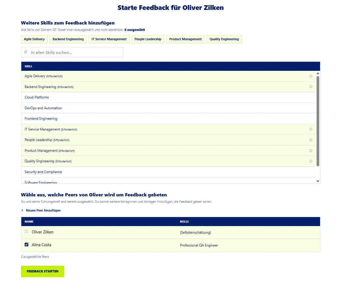Click the Quality Engineering skill tag above the search field
358x289 pixels.
224,39
